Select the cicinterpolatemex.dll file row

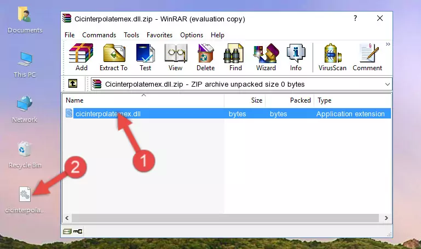pyautogui.click(x=227, y=114)
